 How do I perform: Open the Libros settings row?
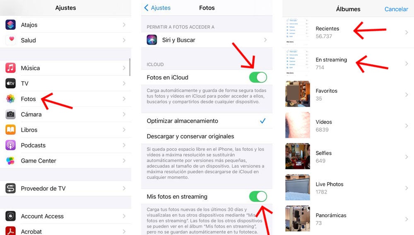[65, 130]
